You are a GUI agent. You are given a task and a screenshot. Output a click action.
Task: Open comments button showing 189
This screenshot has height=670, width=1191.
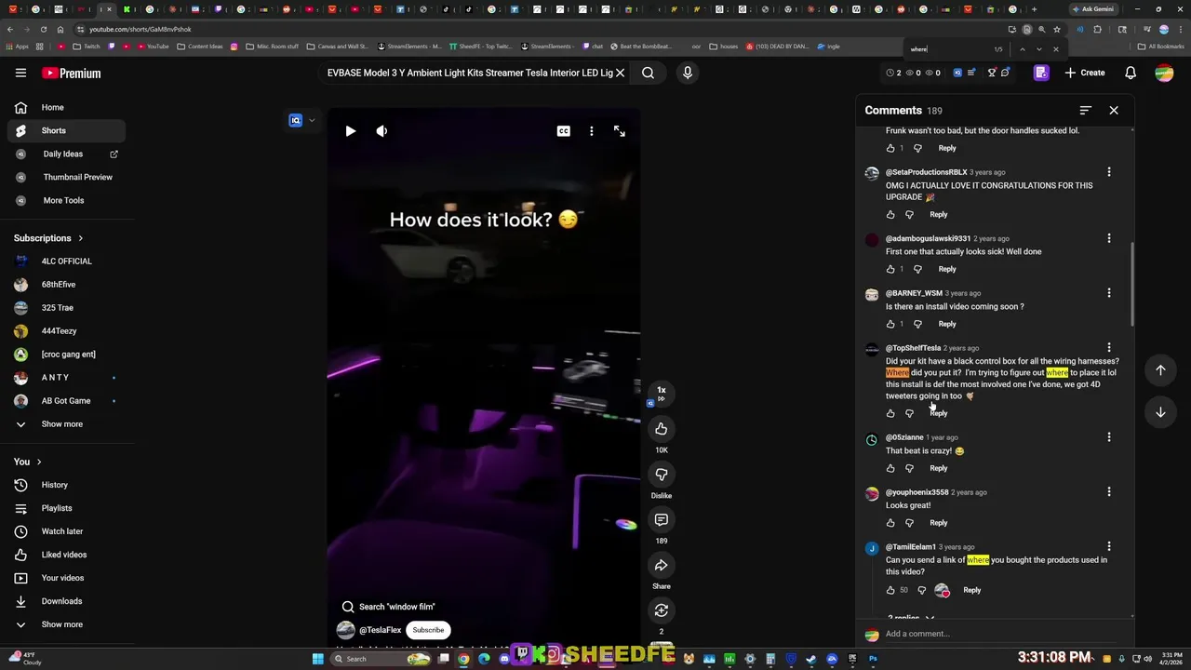pyautogui.click(x=661, y=520)
